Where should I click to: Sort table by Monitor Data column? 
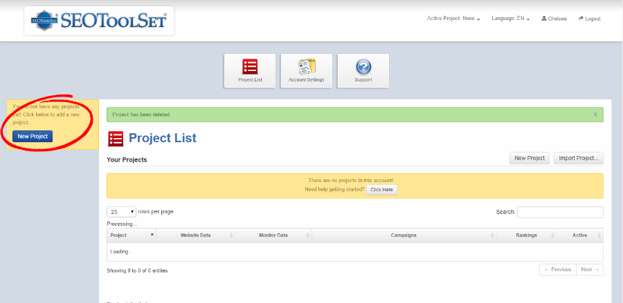click(273, 235)
